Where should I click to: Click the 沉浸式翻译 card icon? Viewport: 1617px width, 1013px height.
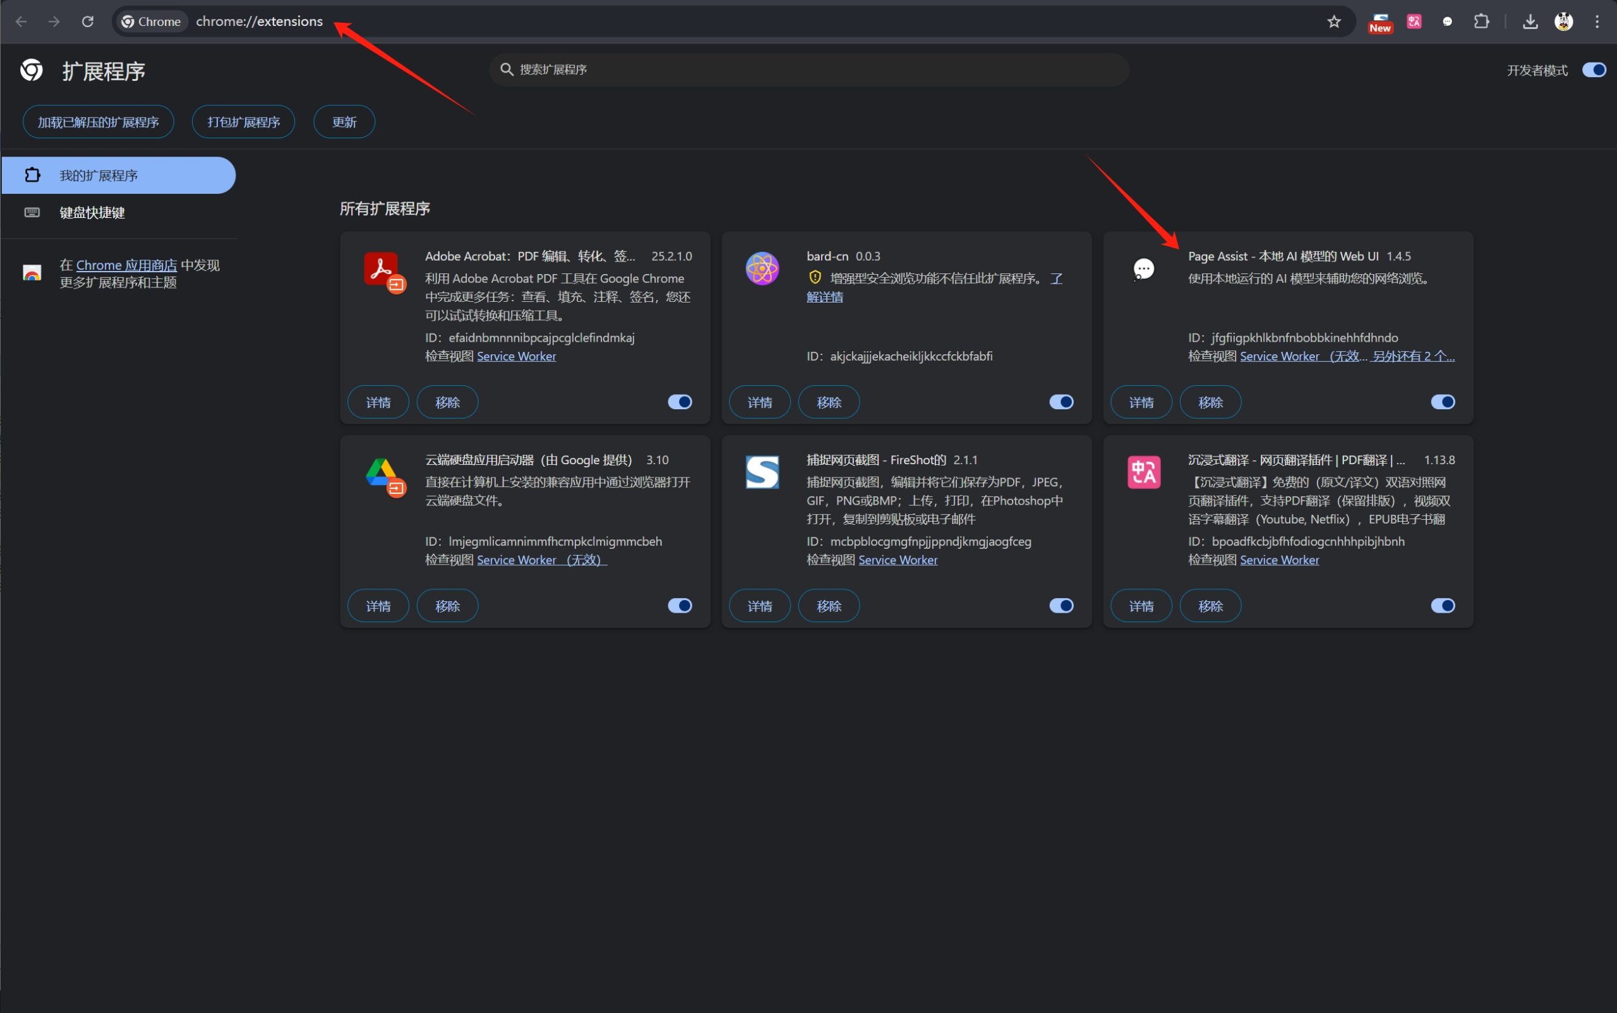[1143, 472]
